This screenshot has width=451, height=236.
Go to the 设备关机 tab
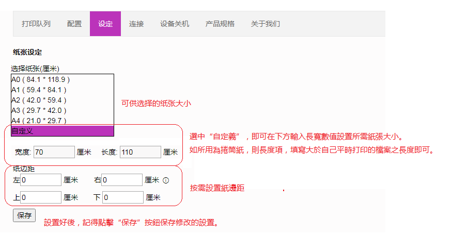[175, 24]
